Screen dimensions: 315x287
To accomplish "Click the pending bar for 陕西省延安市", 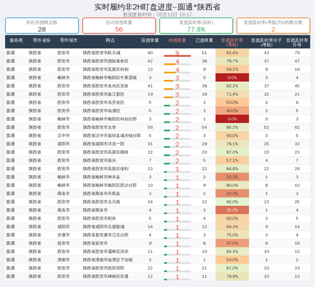I will pyautogui.click(x=177, y=247).
